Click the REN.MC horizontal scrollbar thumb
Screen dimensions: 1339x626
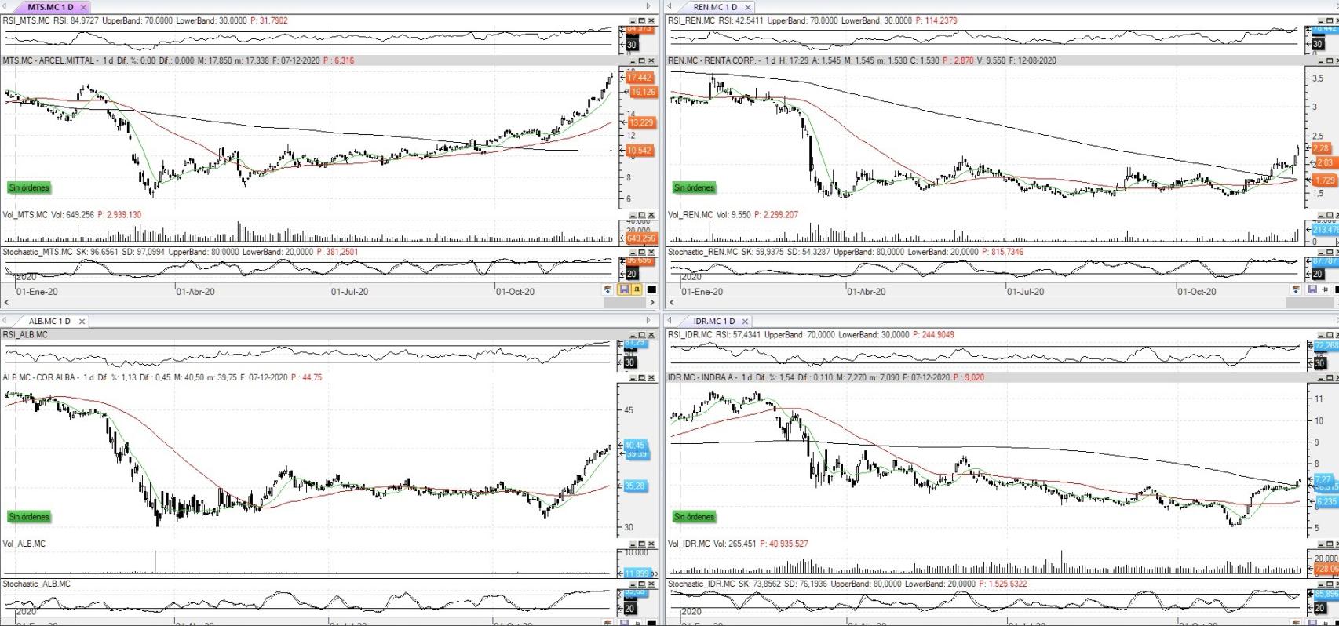click(x=1310, y=302)
